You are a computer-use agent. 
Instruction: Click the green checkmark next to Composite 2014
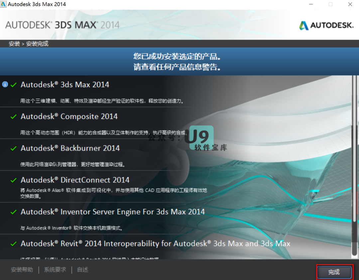[x=14, y=117]
